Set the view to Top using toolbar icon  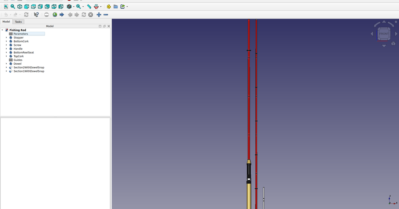[x=33, y=6]
